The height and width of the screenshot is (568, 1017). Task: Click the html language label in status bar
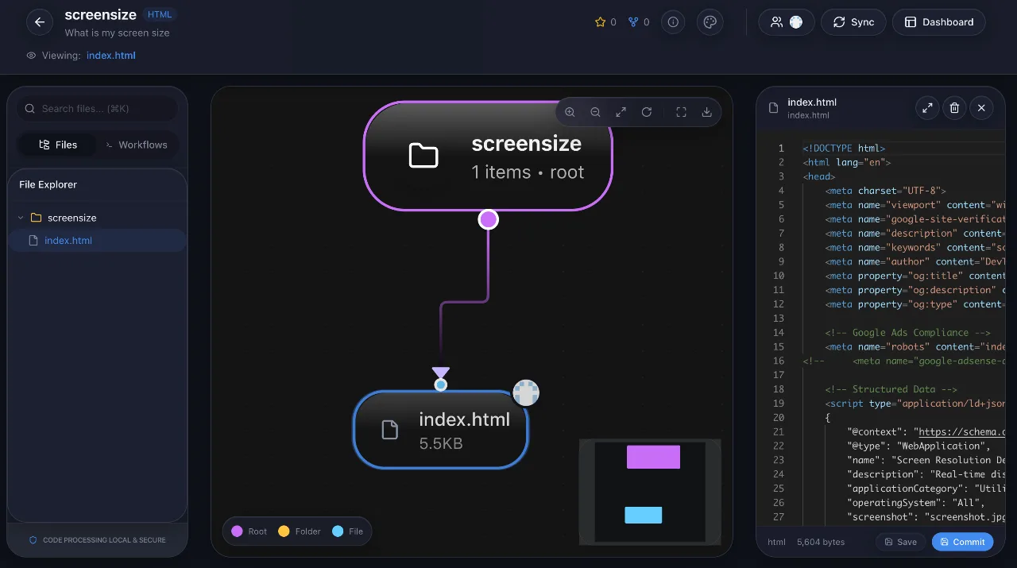pos(776,542)
